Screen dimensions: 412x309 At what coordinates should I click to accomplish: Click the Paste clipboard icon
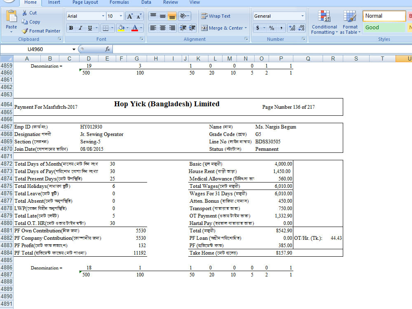click(11, 16)
